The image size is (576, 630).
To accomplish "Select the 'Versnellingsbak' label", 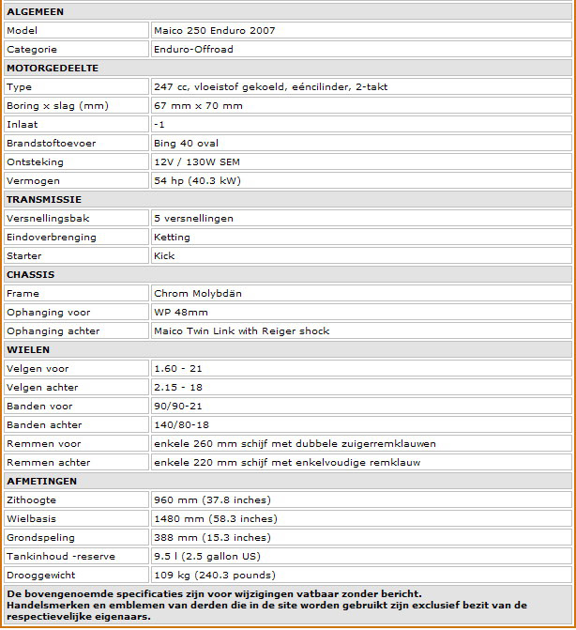I will [x=48, y=218].
